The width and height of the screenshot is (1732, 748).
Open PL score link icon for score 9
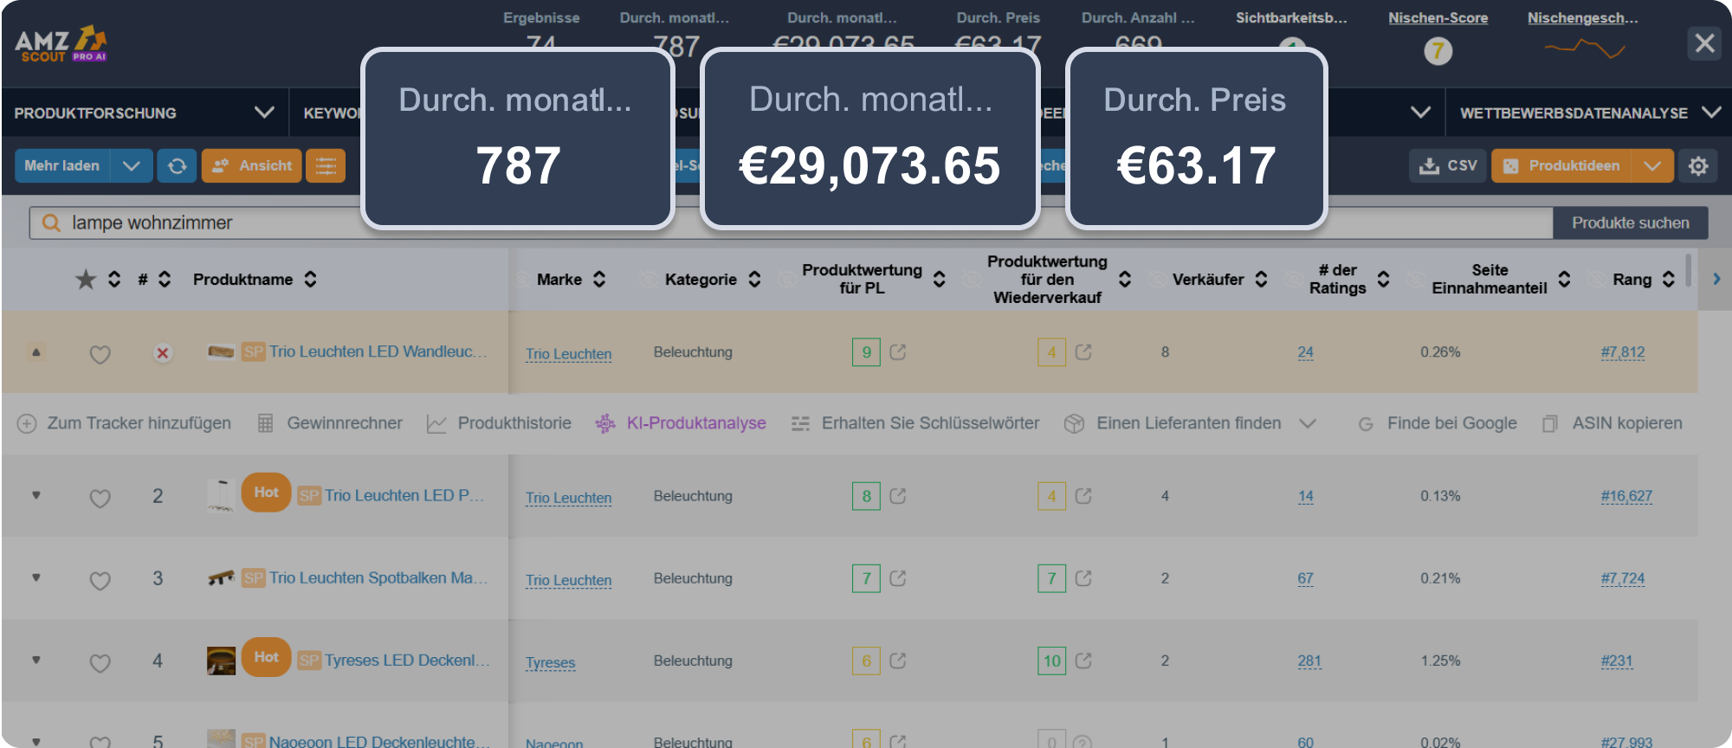pos(898,352)
